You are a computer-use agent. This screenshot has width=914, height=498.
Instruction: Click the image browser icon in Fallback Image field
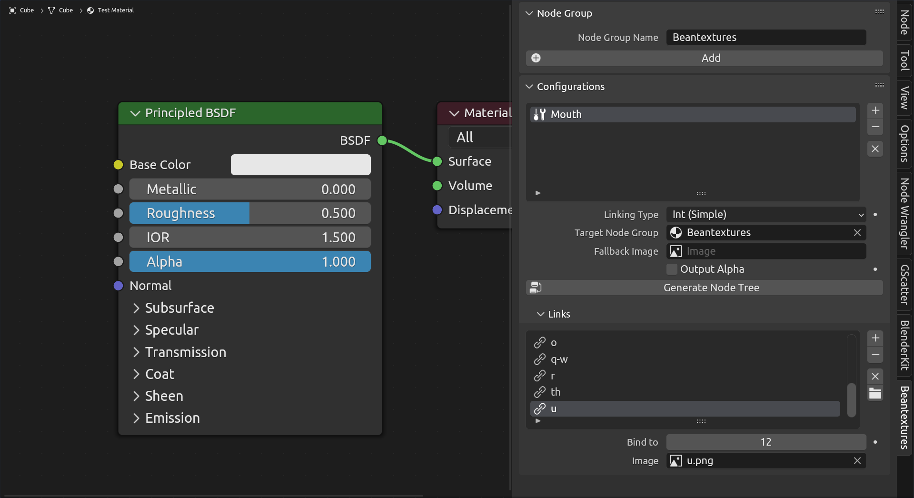pos(676,251)
